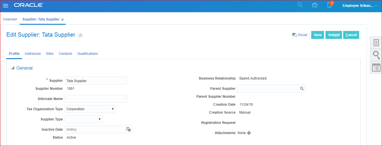The image size is (382, 146).
Task: Mark Tata Supplier as favorite star
Action: coord(81,35)
